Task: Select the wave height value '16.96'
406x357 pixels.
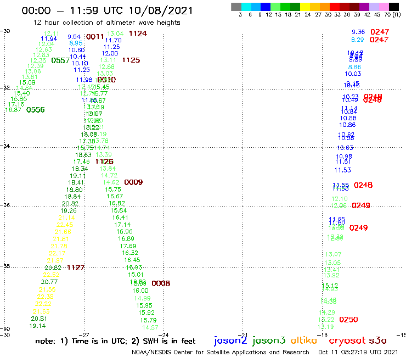Action: point(125,232)
